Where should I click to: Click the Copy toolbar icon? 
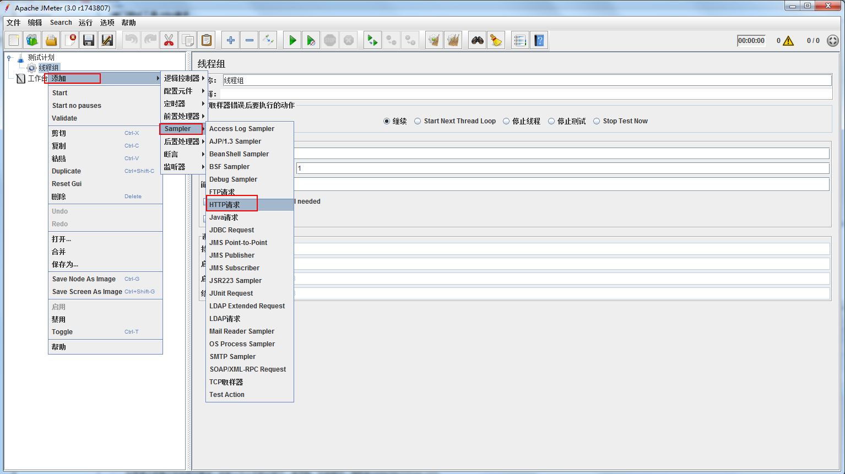click(187, 40)
